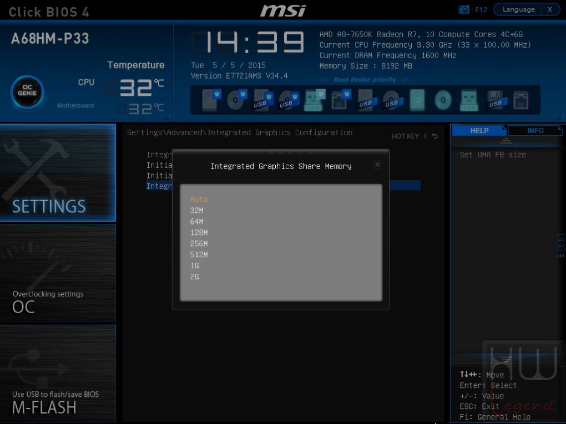Click the 'F1: General Help' key hint
566x424 pixels.
click(495, 417)
